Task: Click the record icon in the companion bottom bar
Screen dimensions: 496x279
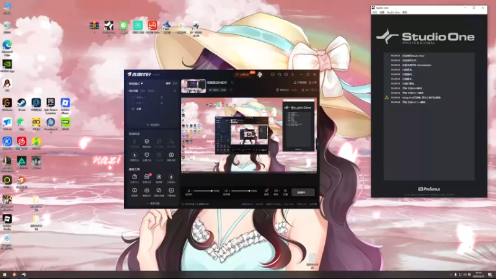Action: click(276, 191)
